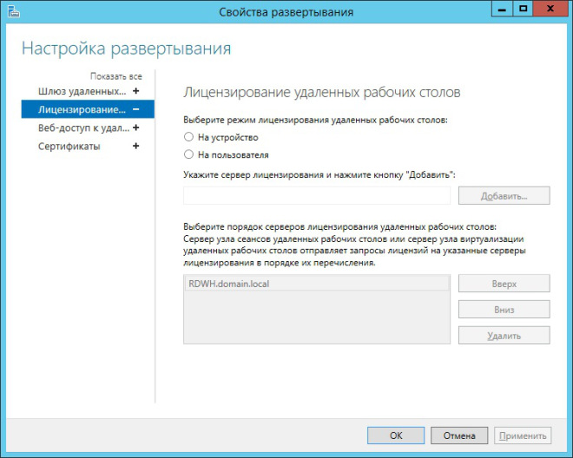This screenshot has height=458, width=573.
Task: Click the license server name input field
Action: (316, 196)
